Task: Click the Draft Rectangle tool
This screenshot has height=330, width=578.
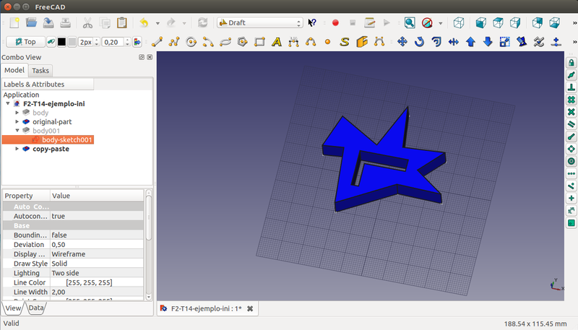Action: coord(259,41)
